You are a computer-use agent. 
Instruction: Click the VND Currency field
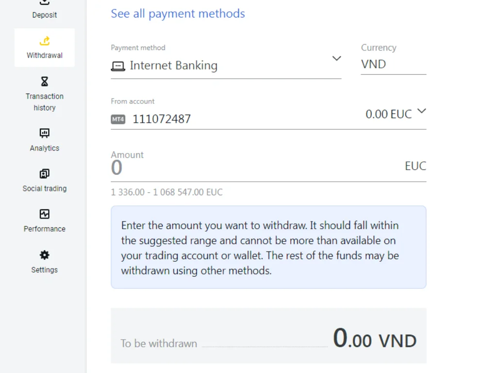coord(393,64)
